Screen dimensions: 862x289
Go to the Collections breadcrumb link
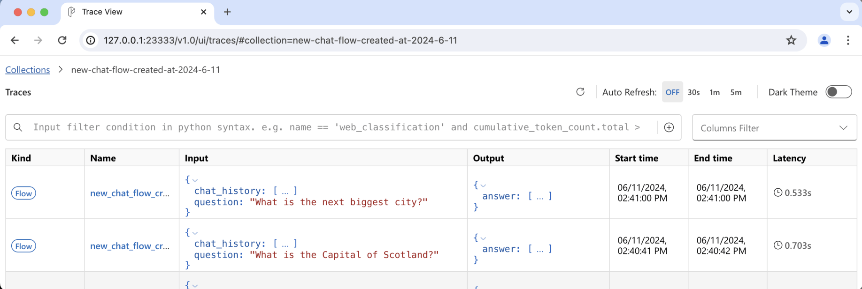[28, 70]
